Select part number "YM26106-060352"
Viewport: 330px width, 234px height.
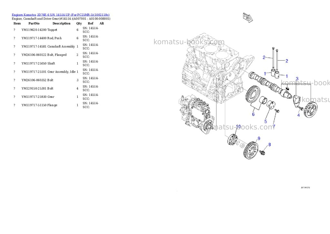(x=34, y=80)
